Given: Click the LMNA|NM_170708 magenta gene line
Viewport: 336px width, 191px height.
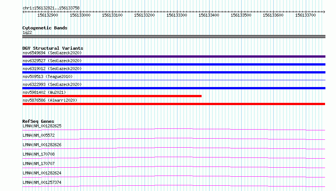Looking at the screenshot, I should click(x=174, y=157).
